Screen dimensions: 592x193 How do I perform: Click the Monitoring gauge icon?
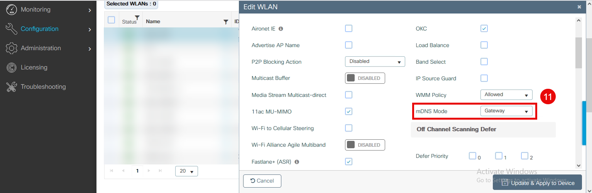[12, 10]
